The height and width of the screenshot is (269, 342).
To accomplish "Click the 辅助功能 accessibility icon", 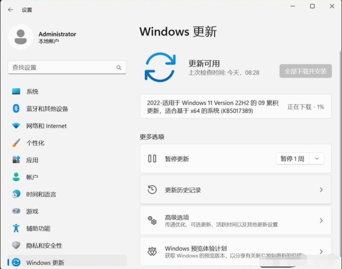I will point(16,228).
